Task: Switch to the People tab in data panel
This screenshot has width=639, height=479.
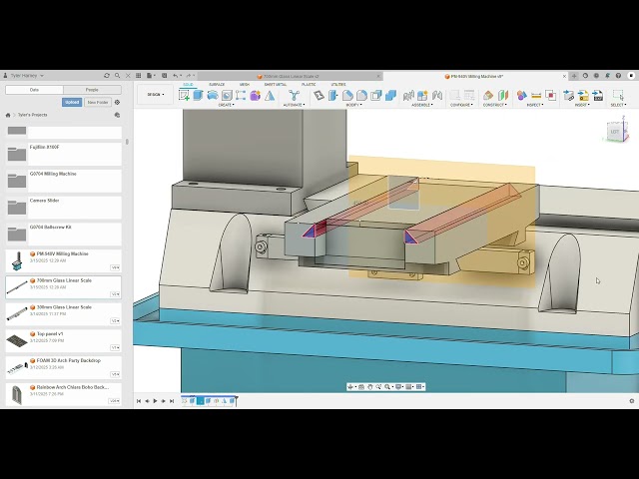Action: click(92, 90)
